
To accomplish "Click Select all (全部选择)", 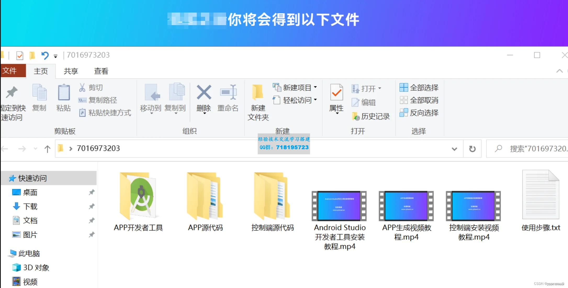I will 419,88.
